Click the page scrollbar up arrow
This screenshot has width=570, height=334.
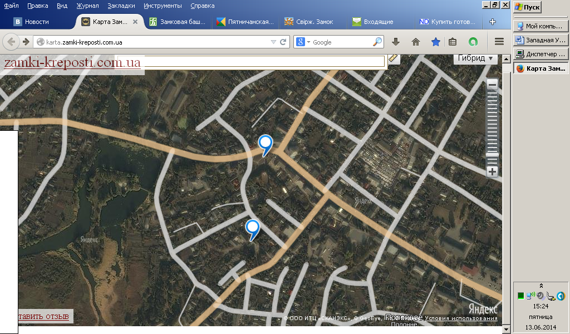(x=506, y=58)
